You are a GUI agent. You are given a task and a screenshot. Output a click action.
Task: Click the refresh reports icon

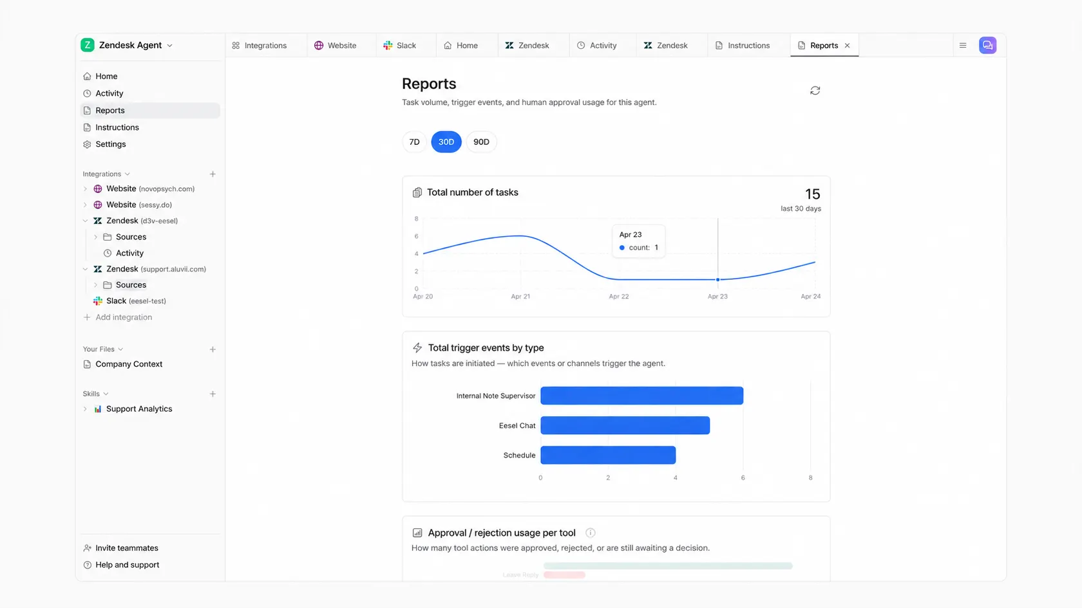pyautogui.click(x=815, y=91)
